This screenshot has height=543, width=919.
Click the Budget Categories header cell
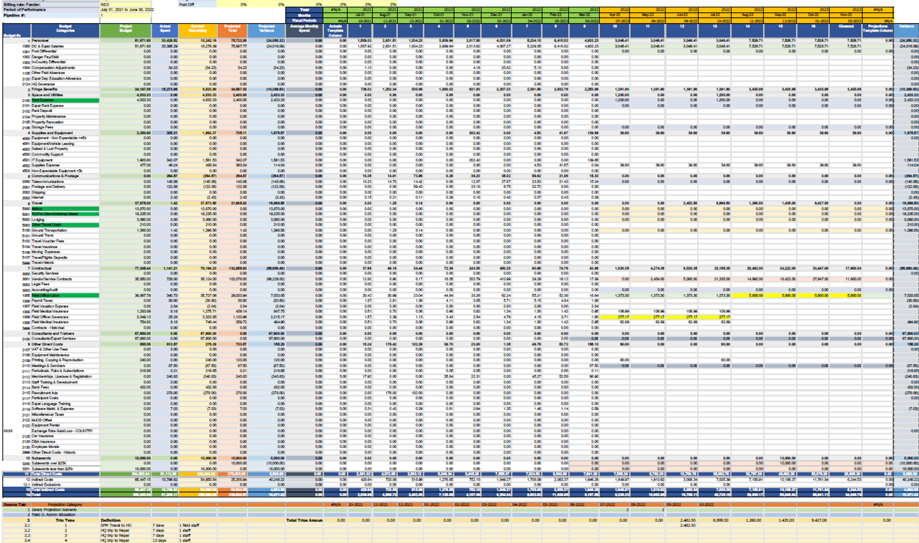pos(65,28)
